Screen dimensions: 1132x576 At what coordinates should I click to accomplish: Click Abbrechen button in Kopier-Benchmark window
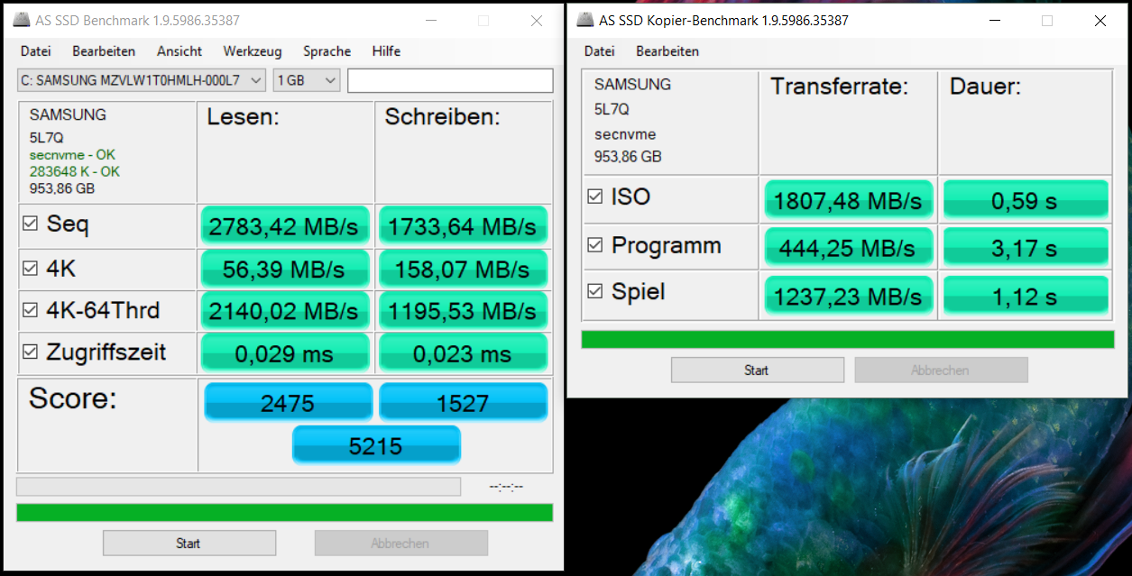pyautogui.click(x=941, y=370)
